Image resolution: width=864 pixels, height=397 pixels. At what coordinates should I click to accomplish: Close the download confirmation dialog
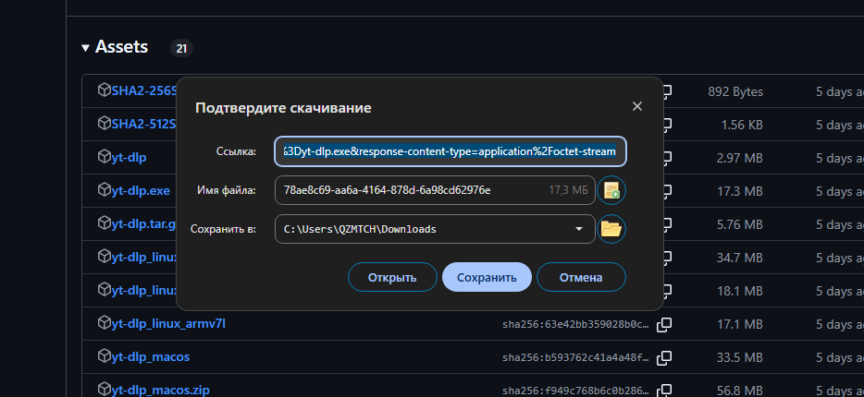(x=637, y=107)
